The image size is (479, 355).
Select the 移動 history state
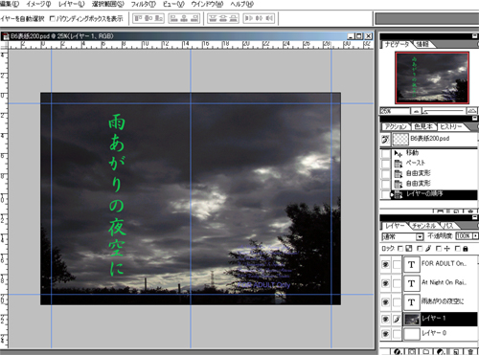(434, 153)
